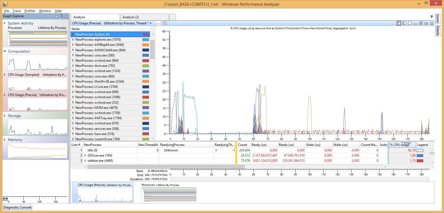The image size is (444, 213).
Task: Switch to the Analysis (2) tab
Action: click(144, 17)
